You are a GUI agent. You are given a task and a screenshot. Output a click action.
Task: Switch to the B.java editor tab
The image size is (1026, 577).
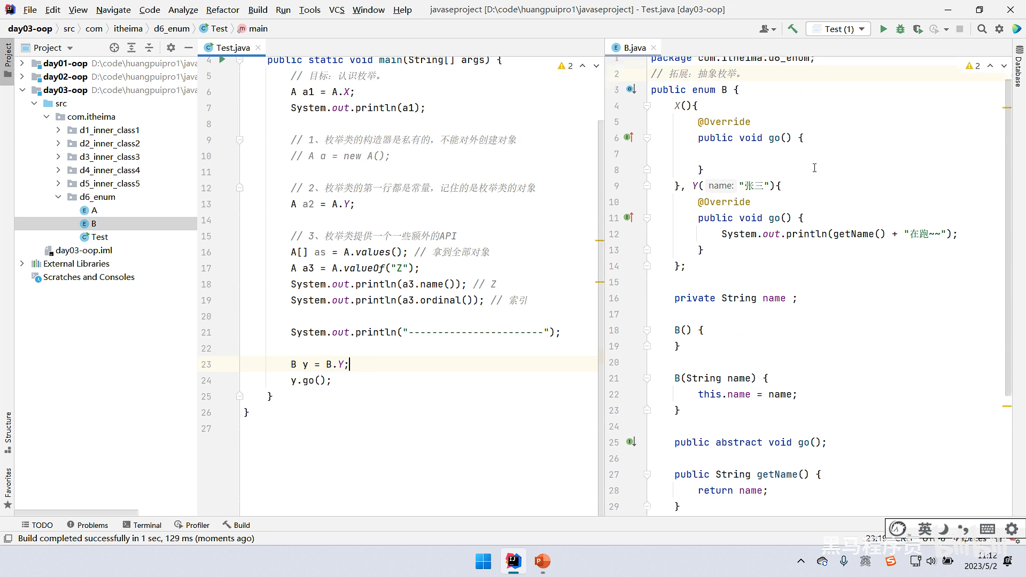pyautogui.click(x=634, y=48)
